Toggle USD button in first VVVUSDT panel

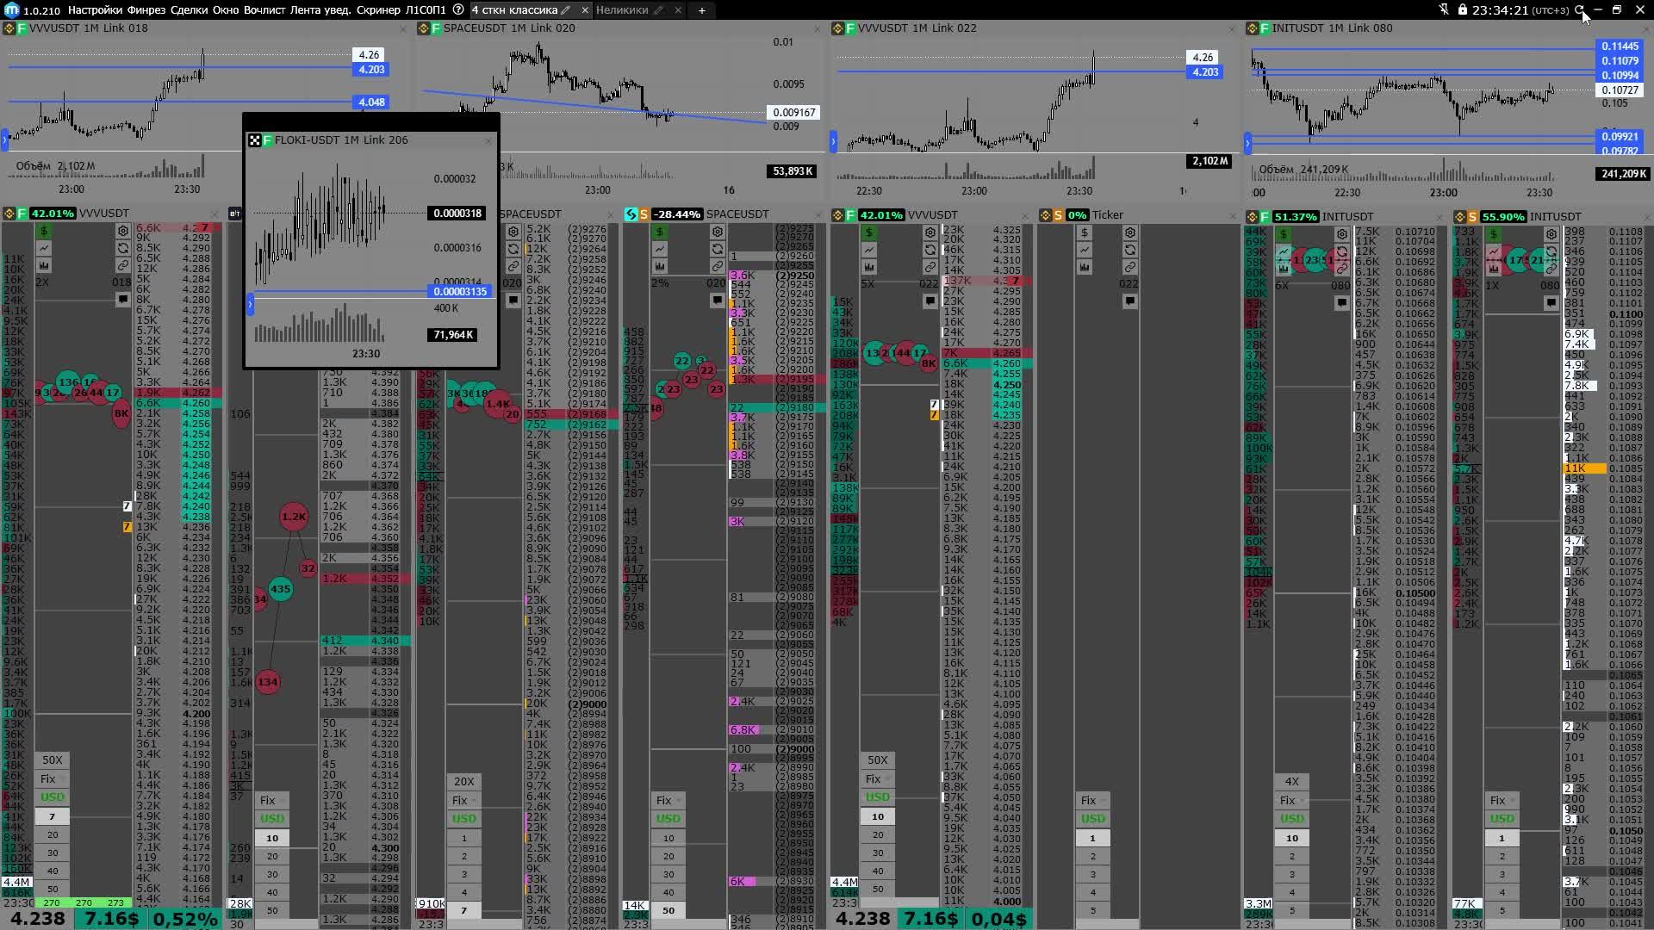click(x=52, y=797)
